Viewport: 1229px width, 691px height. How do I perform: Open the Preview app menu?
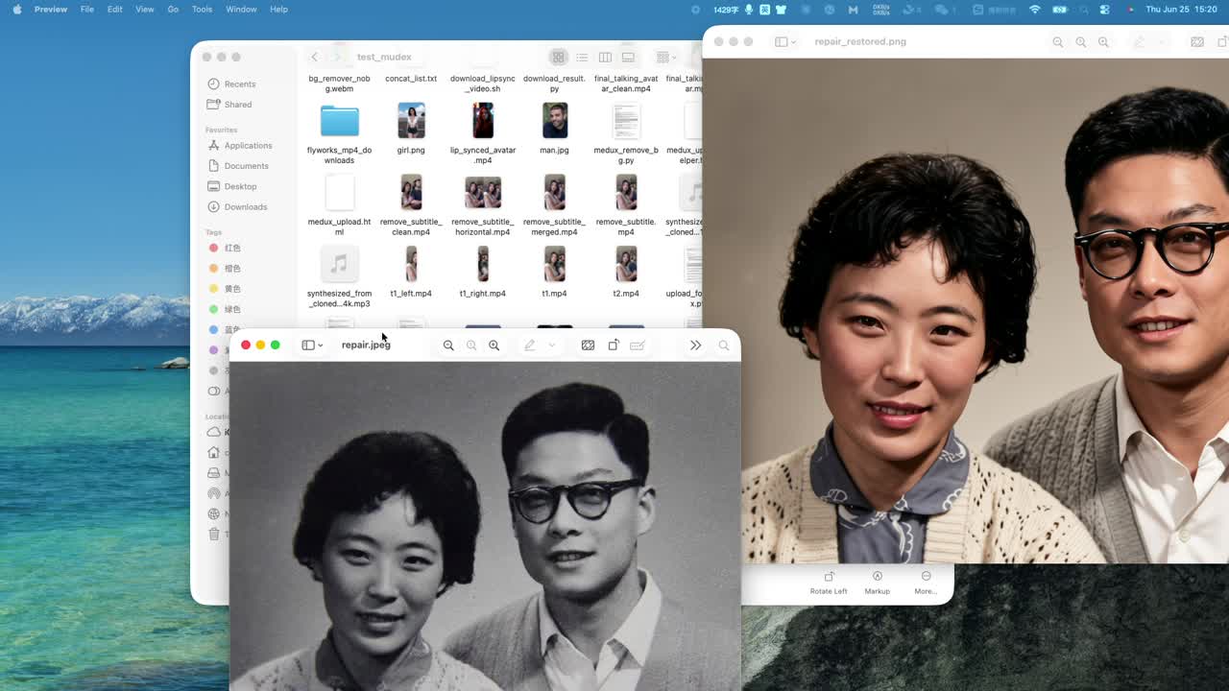click(51, 9)
